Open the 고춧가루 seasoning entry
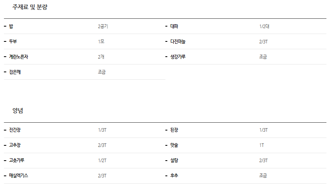The height and width of the screenshot is (186, 328). [17, 161]
